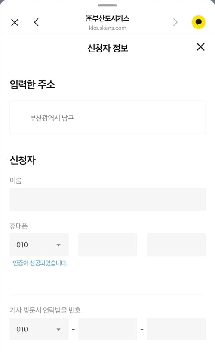Image resolution: width=215 pixels, height=355 pixels.
Task: Click the 입력한 주소 heading
Action: 32,85
